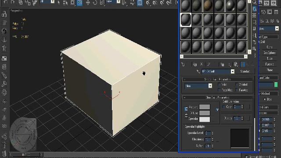Open the reference coordinate system dropdown
The height and width of the screenshot is (158, 281).
119,2
